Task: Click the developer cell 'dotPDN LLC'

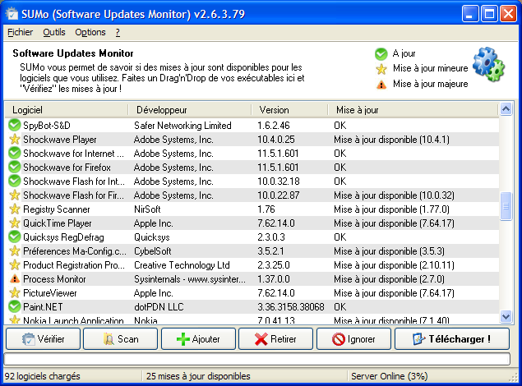Action: click(x=159, y=307)
